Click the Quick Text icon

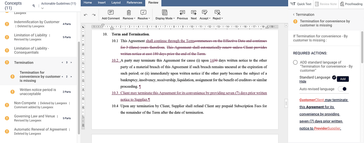(293, 4)
